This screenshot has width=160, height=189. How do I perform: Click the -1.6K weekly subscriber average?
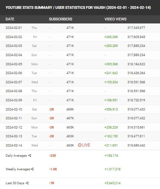coord(53,169)
